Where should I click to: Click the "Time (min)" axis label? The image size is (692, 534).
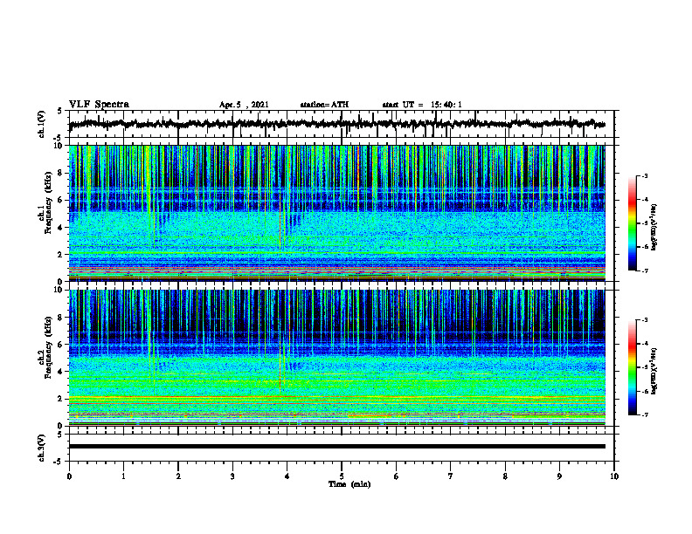[349, 484]
